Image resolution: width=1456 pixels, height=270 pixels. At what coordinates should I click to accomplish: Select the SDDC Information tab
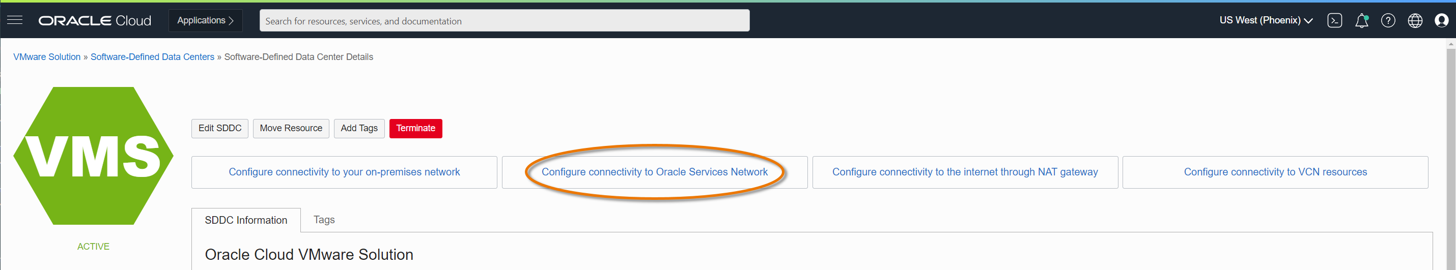(246, 220)
